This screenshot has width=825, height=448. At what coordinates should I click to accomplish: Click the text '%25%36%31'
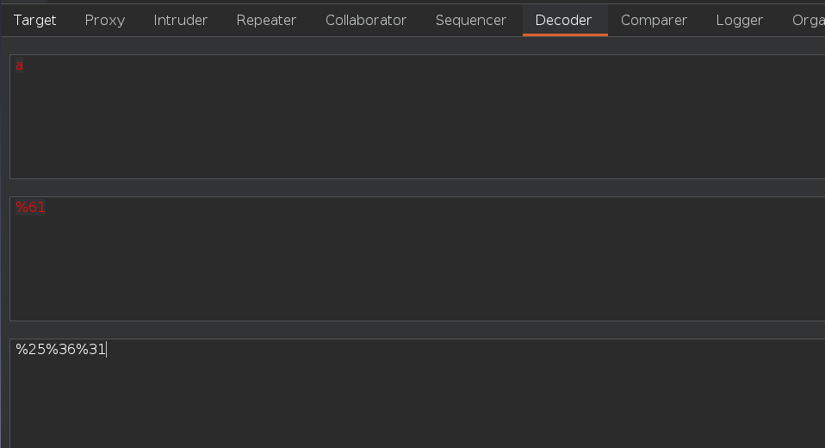pos(60,350)
